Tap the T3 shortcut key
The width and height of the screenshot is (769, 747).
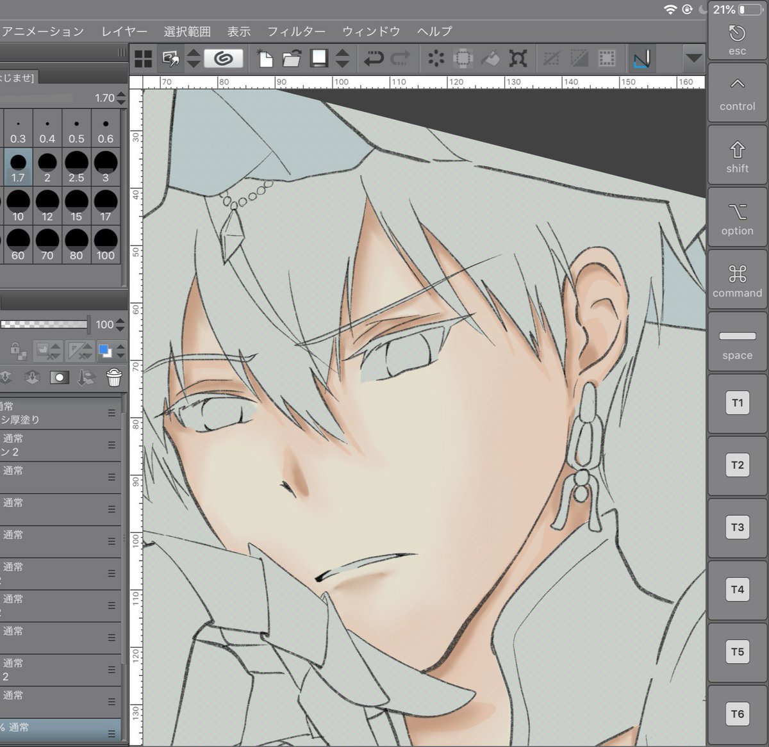coord(737,528)
